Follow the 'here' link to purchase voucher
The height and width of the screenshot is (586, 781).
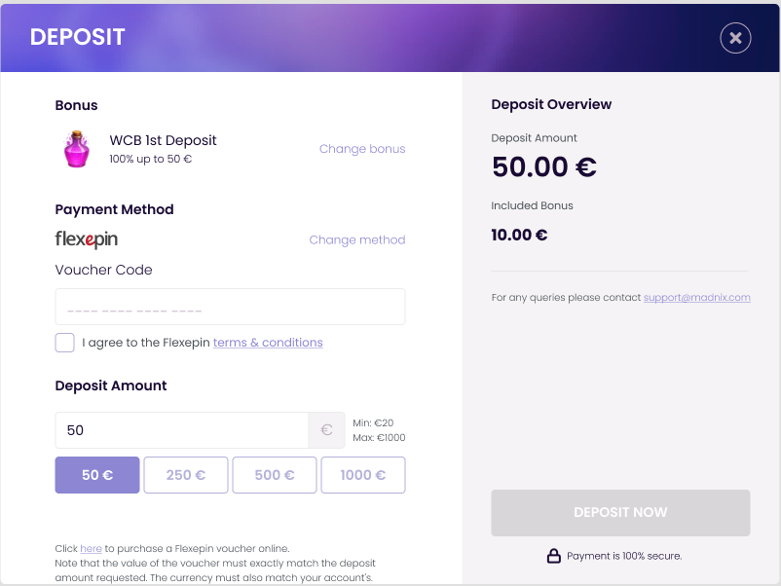coord(91,549)
